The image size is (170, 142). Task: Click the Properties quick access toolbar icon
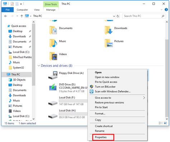click(x=12, y=4)
